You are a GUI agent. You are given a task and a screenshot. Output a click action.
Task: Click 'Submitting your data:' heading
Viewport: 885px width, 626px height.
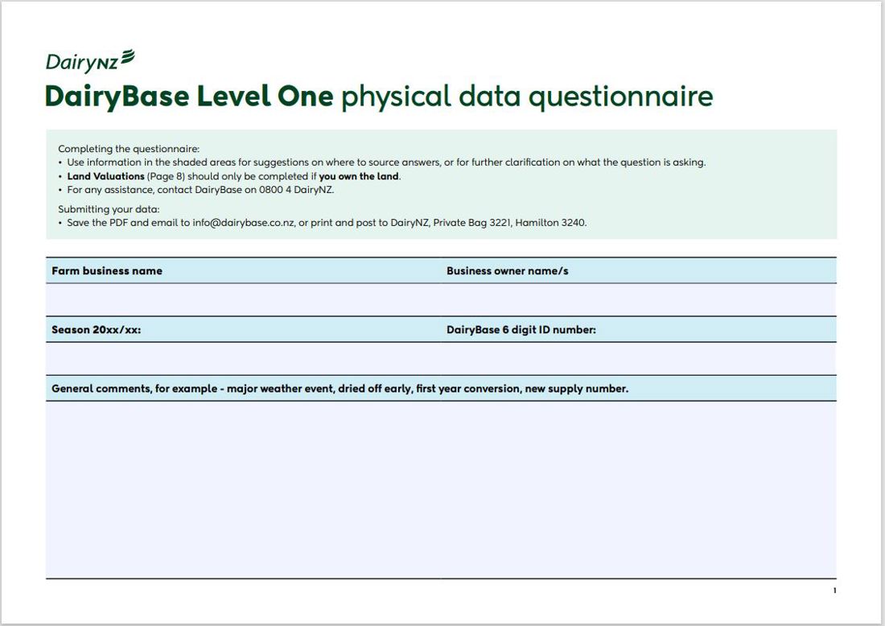pyautogui.click(x=109, y=209)
